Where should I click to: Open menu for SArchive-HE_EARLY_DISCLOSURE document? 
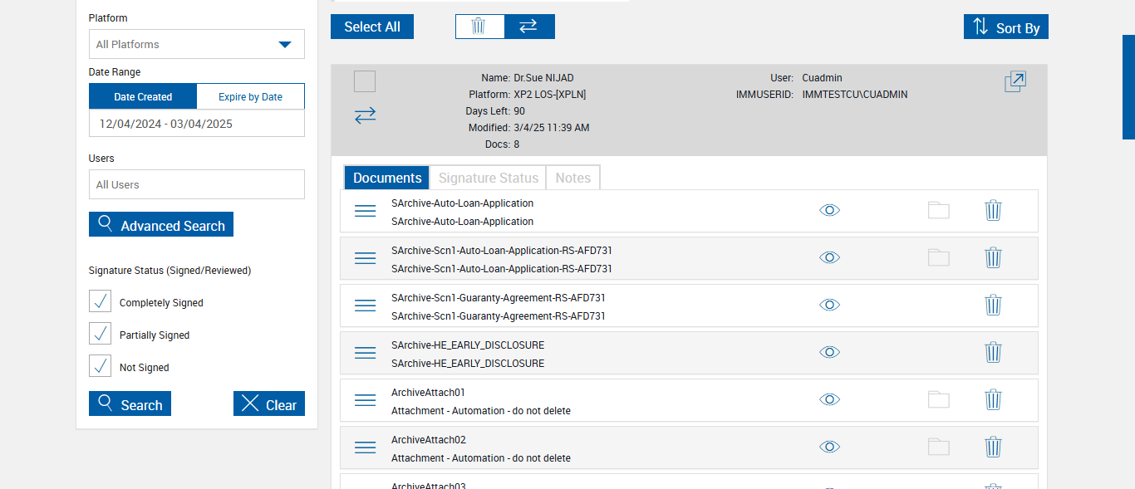[366, 353]
